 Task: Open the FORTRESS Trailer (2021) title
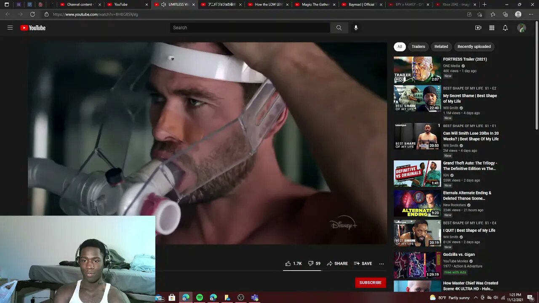click(x=465, y=59)
